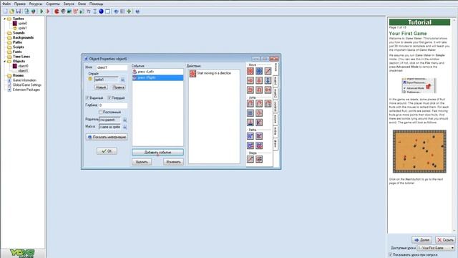Viewport: 458px width, 258px height.
Task: Click Показать информацию button
Action: click(x=107, y=137)
